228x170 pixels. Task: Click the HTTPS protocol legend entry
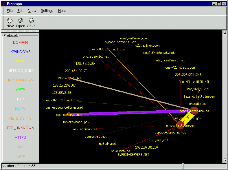[20, 138]
